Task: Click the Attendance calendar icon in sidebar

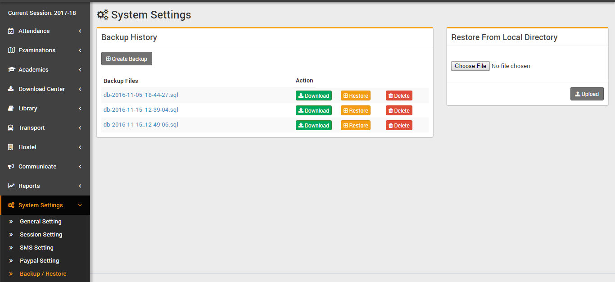Action: (11, 31)
